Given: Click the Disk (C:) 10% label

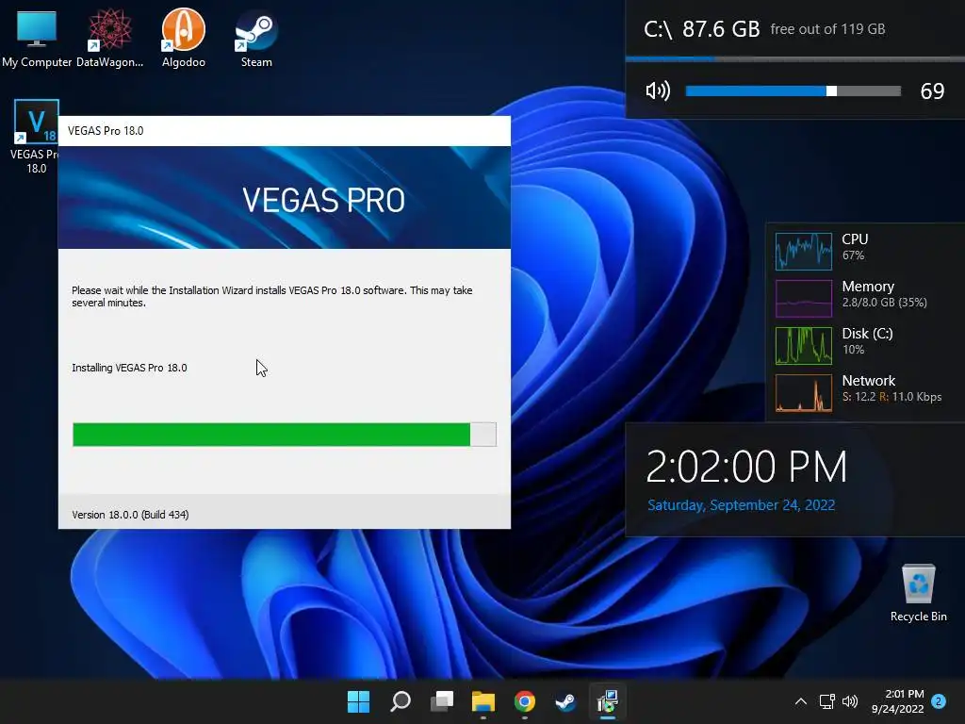Looking at the screenshot, I should pos(867,341).
